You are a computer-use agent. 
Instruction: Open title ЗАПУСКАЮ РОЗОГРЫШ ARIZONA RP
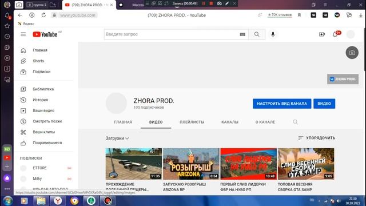pos(184,187)
